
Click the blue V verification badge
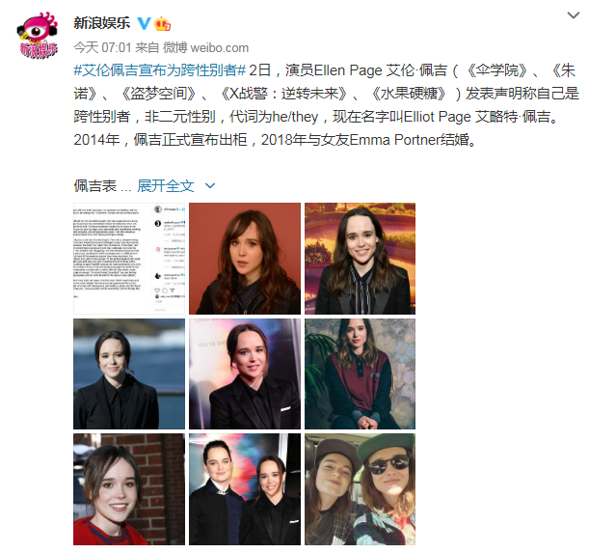pos(144,23)
